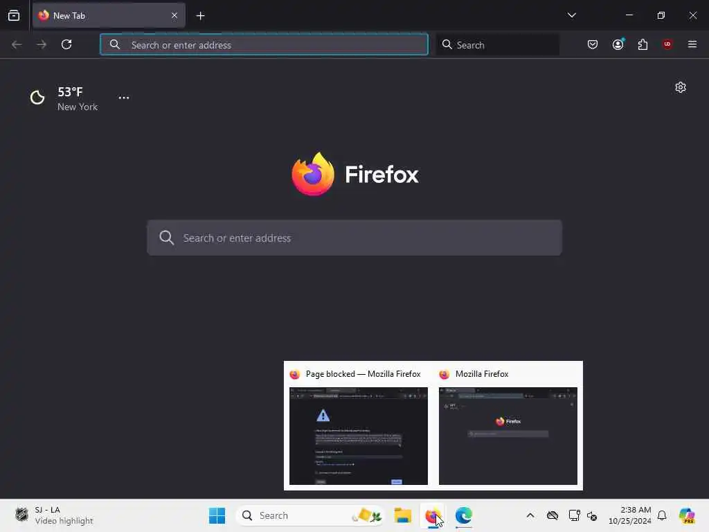
Task: Restore down the Firefox window
Action: click(x=661, y=15)
